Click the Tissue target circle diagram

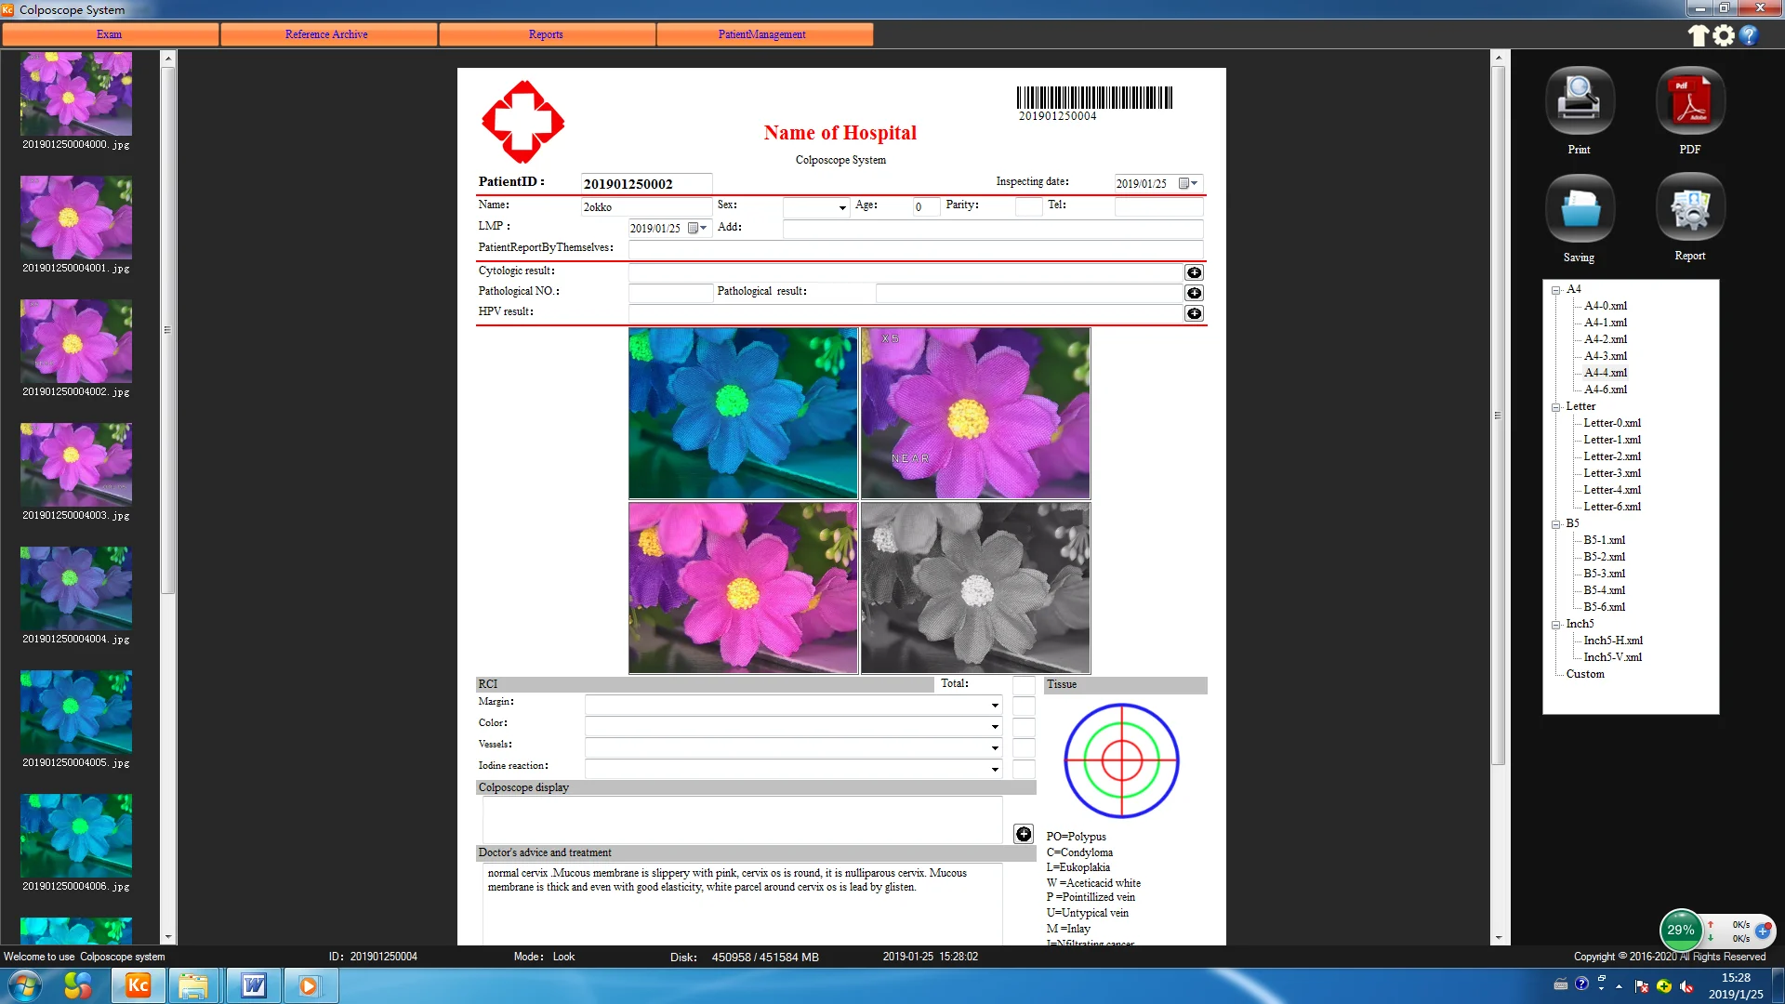coord(1121,760)
